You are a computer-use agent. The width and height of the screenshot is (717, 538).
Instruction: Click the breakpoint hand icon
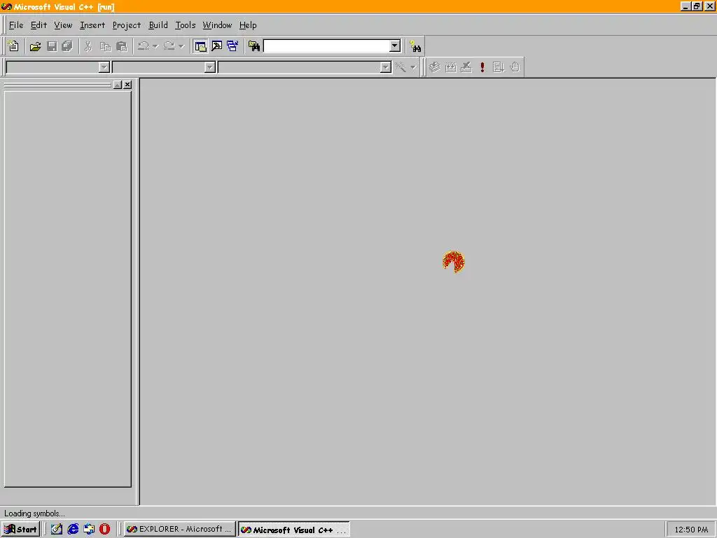click(515, 67)
